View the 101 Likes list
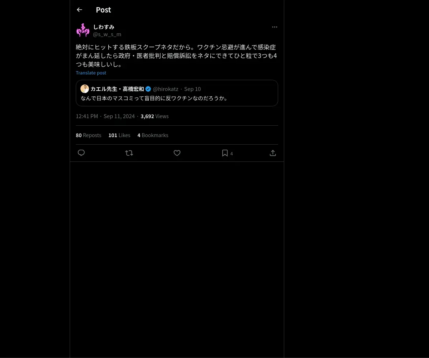 [119, 135]
